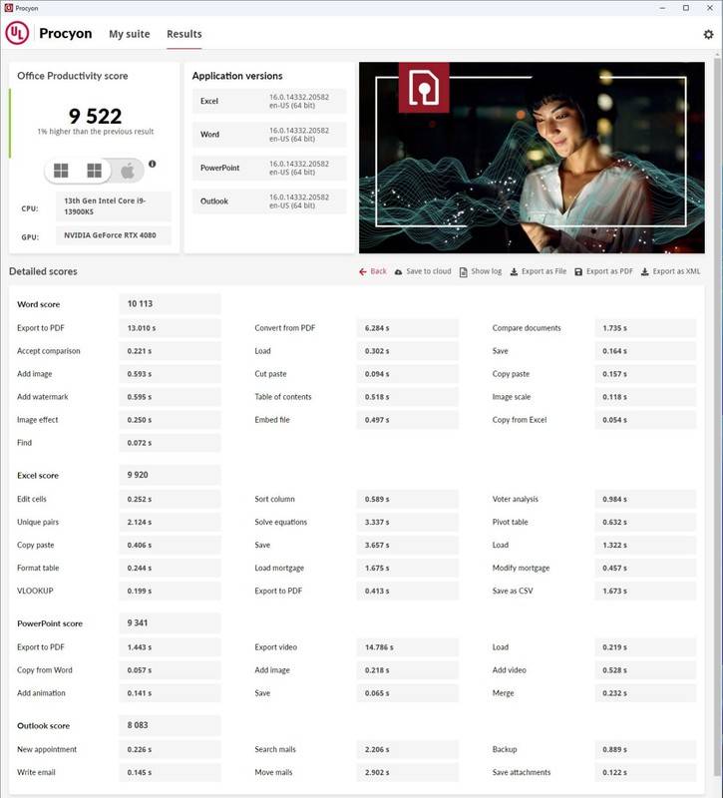Select the Excel application version row
The image size is (723, 798).
269,102
